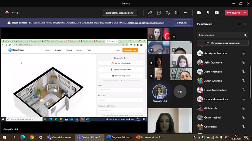Open the AZE keyboard language selector
Viewport: 252px width, 141px height.
pos(227,137)
